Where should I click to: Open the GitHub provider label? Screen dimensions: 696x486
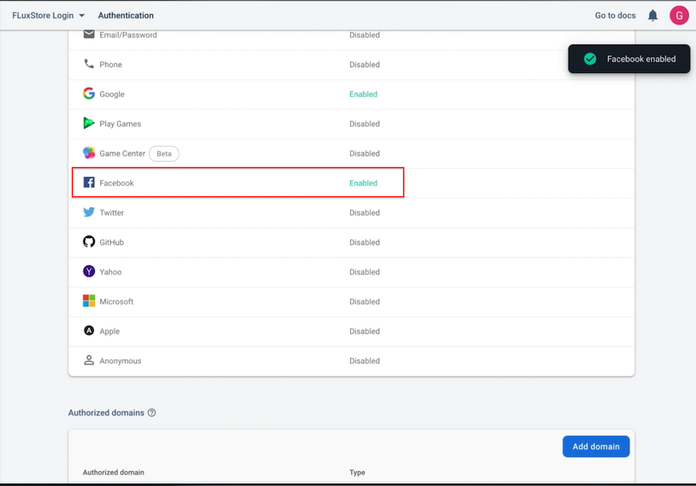pyautogui.click(x=111, y=243)
